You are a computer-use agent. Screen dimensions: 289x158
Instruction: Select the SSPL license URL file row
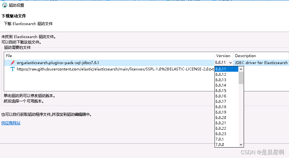point(109,69)
